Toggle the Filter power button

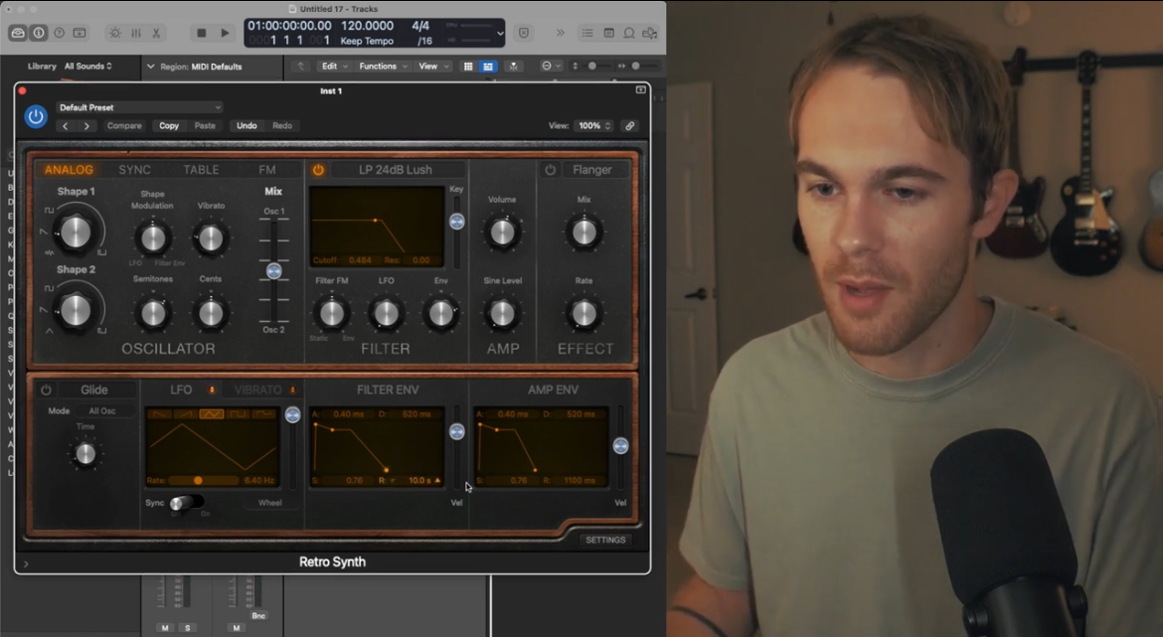(318, 170)
